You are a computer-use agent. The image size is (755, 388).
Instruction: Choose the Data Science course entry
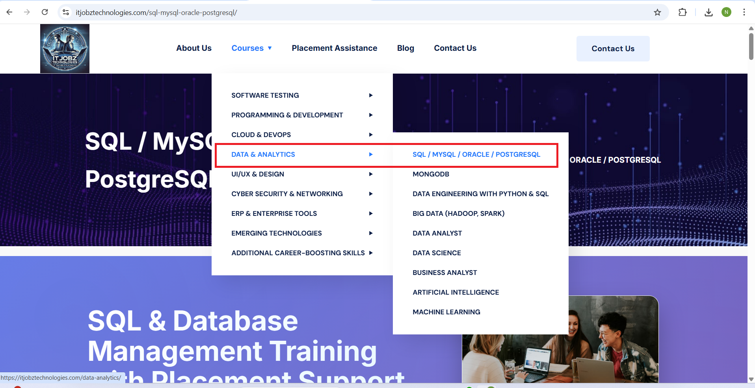pos(437,253)
